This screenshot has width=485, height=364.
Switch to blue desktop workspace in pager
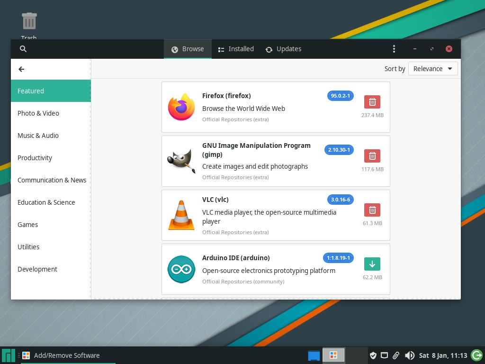tap(314, 355)
